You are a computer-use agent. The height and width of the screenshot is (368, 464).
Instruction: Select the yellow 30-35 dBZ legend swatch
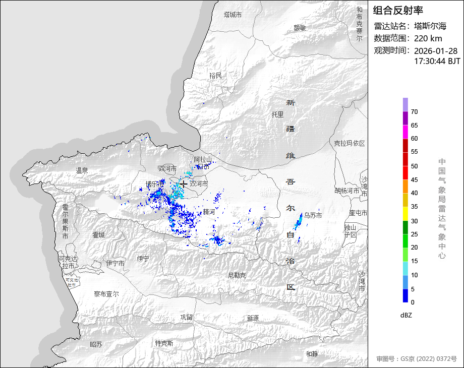coord(405,214)
